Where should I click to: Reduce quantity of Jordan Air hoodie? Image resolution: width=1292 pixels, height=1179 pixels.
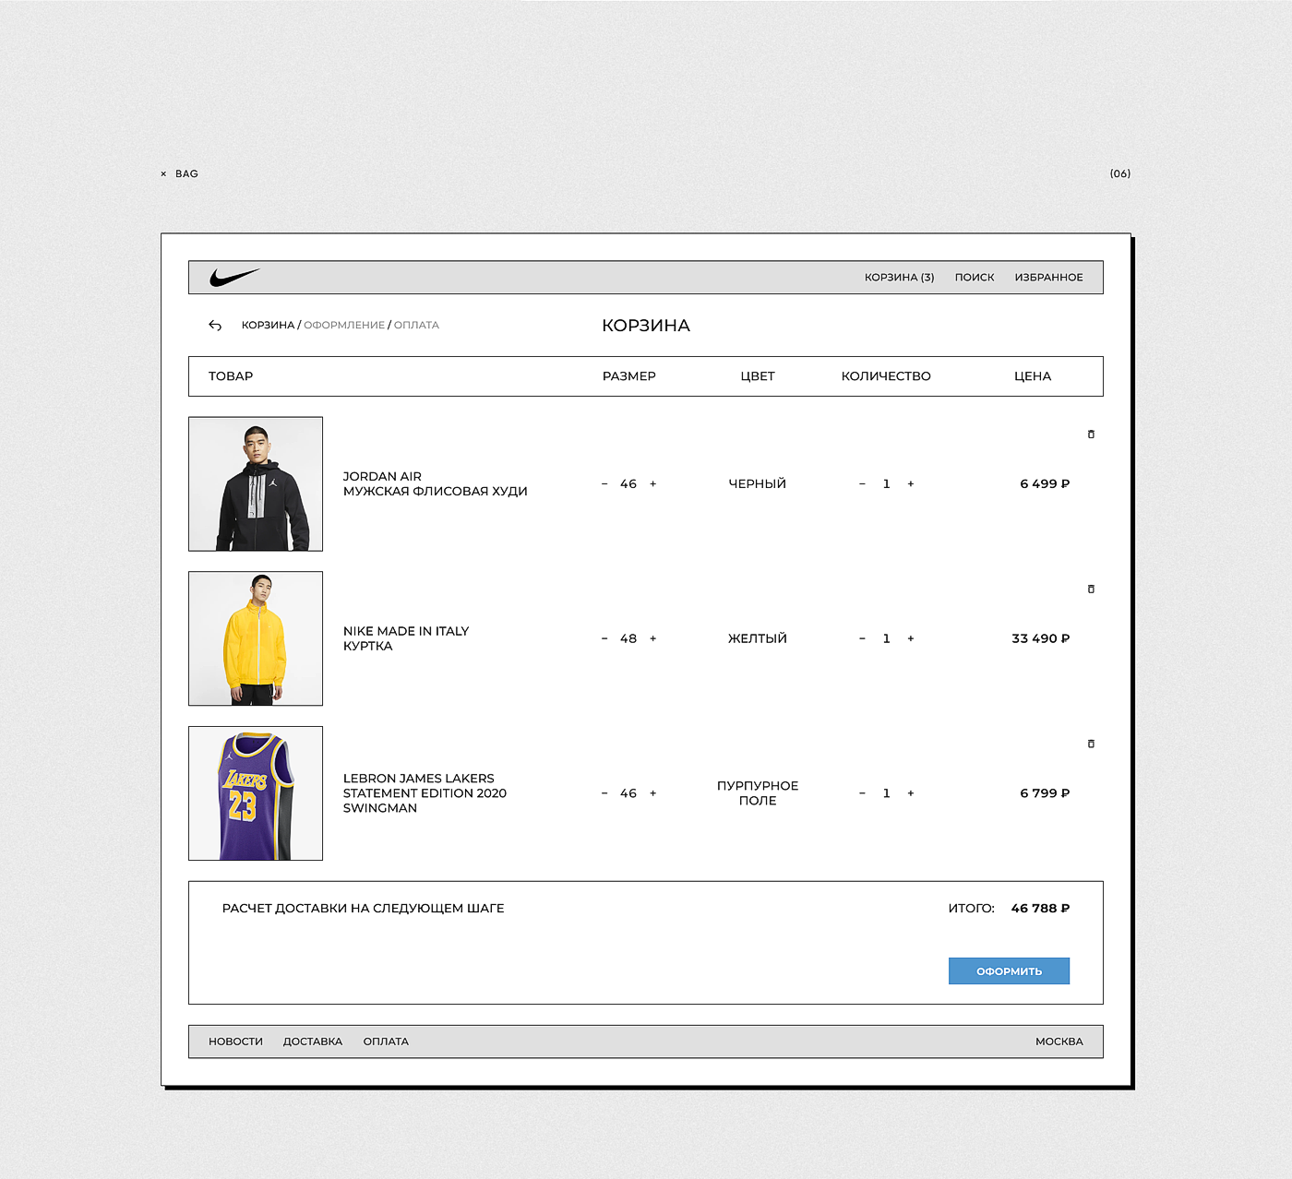[862, 483]
